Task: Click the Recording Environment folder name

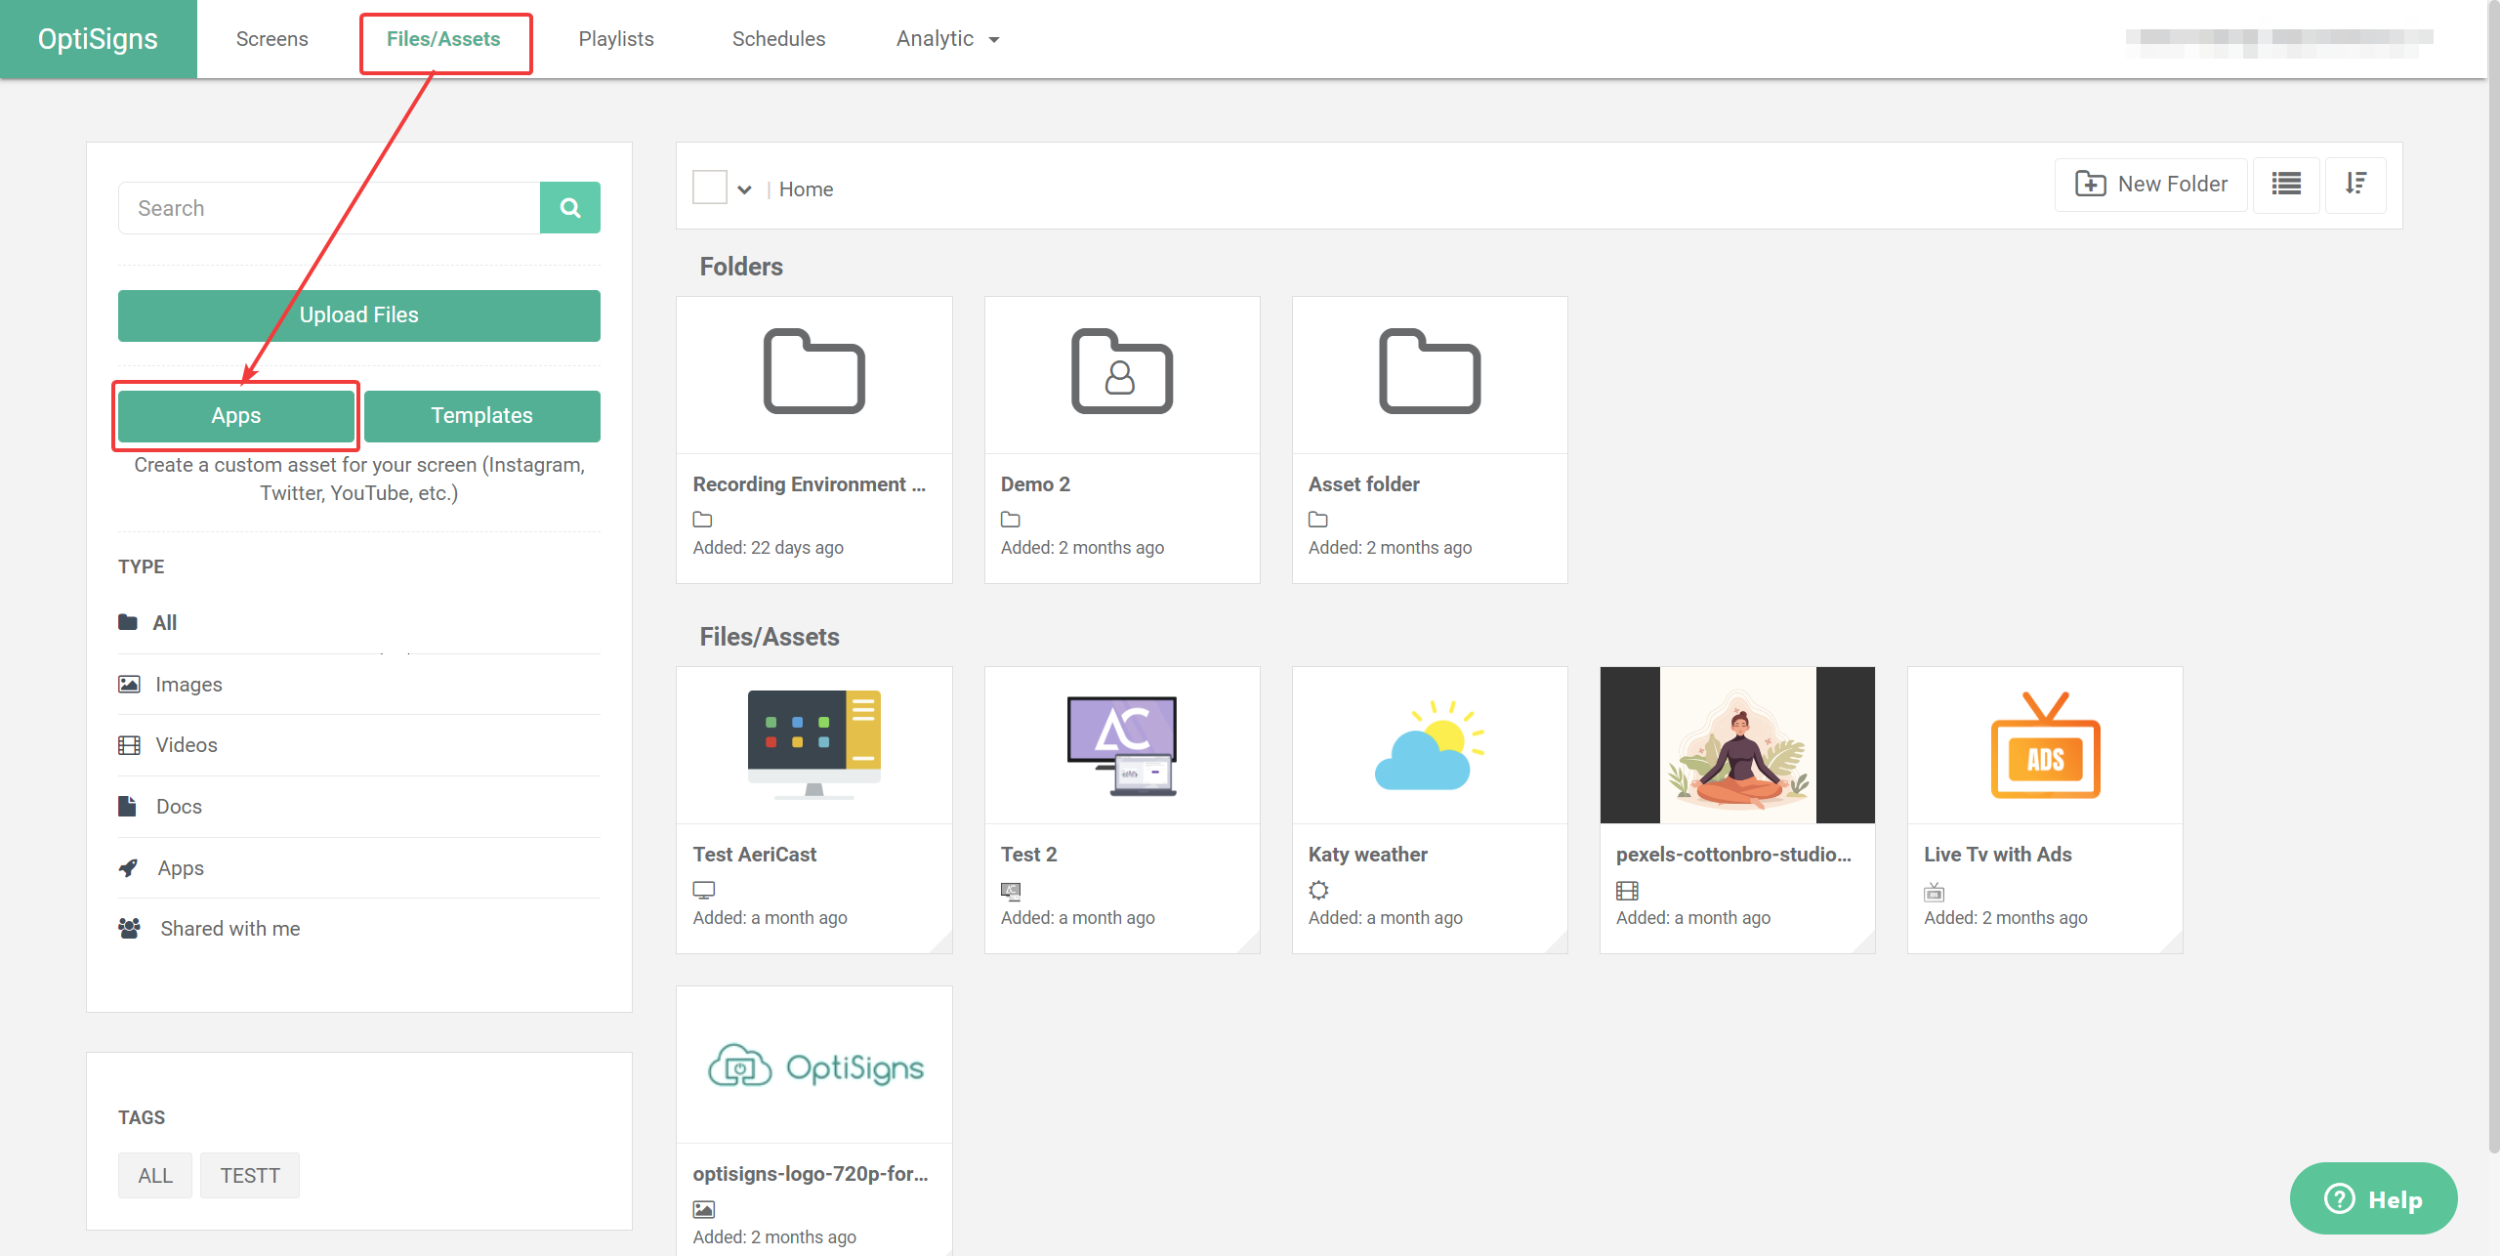Action: 810,484
